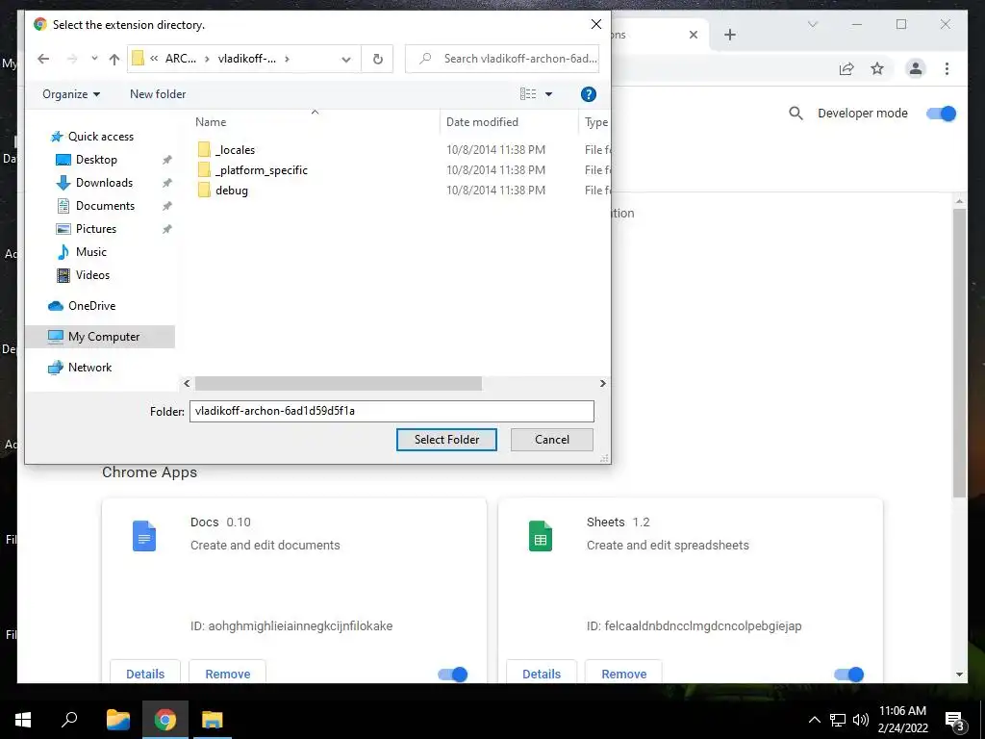The height and width of the screenshot is (739, 985).
Task: Bookmark this page star icon
Action: (877, 68)
